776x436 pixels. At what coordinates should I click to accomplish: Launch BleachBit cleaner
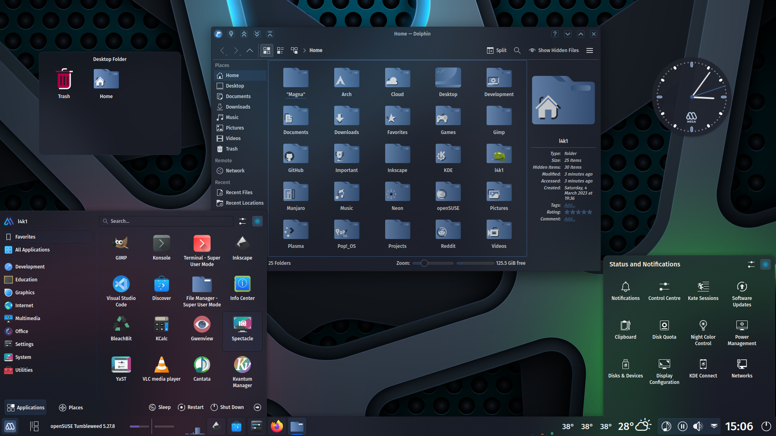point(121,328)
